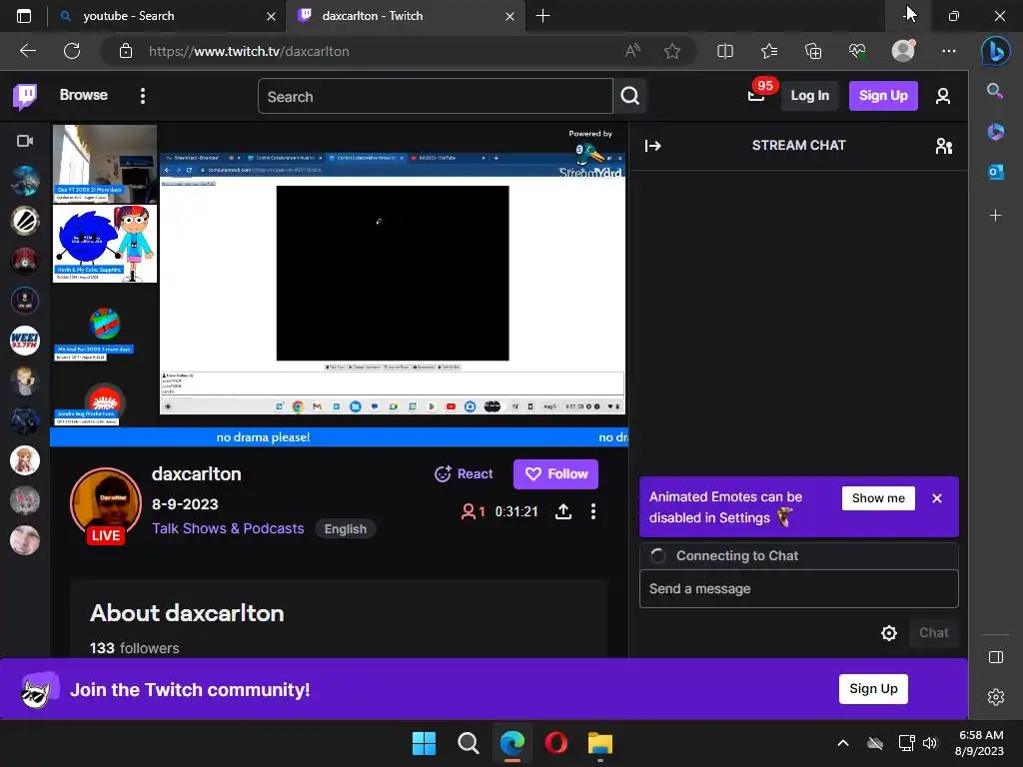Click the Windows Start button
The image size is (1023, 767).
point(424,743)
